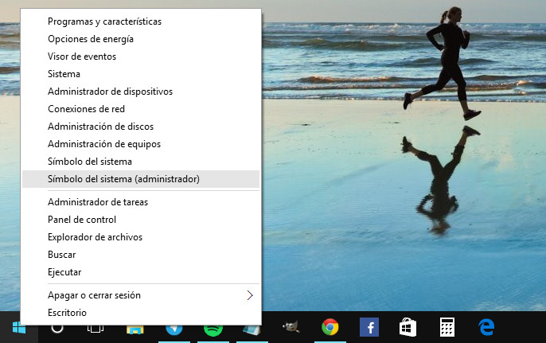Open Visor de eventos
Screen dimensions: 546x343
(x=141, y=57)
